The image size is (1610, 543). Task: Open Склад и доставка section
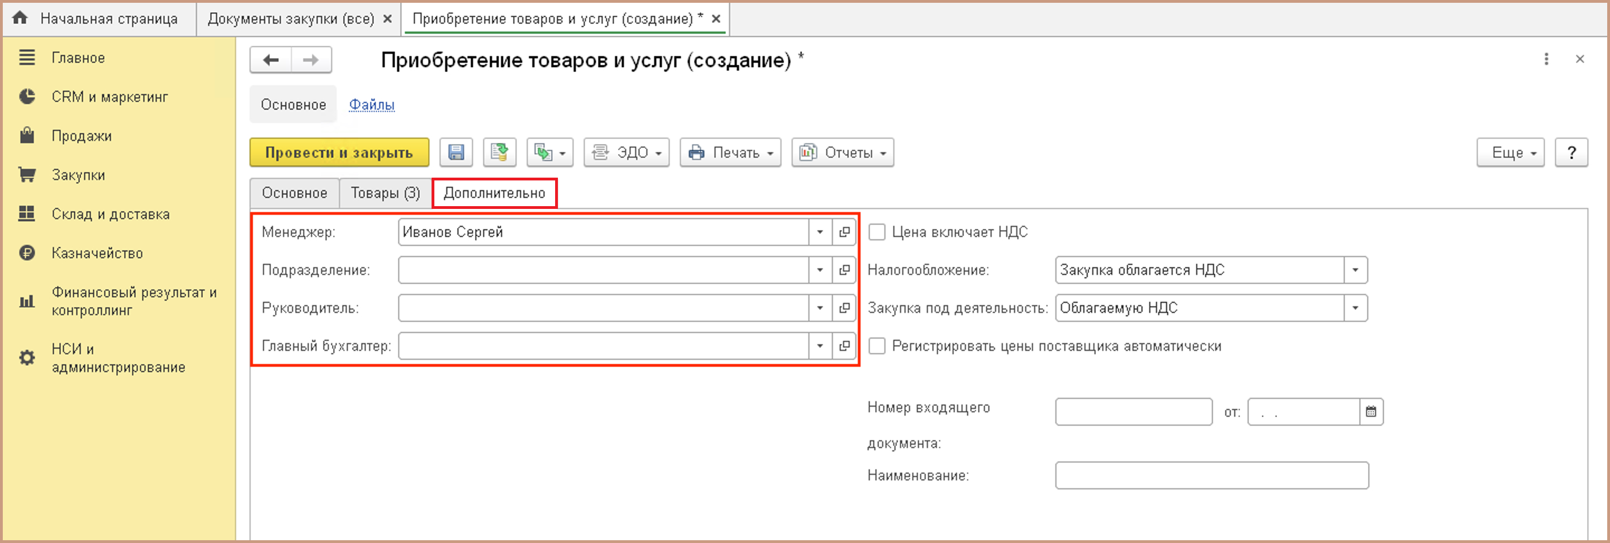111,214
